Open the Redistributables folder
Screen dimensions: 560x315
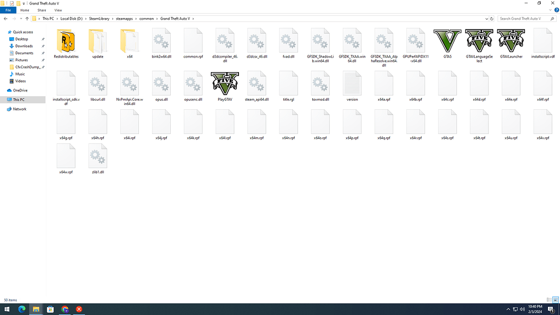[66, 44]
